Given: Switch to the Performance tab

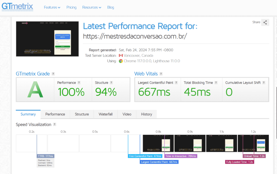Looking at the screenshot, I should pos(55,114).
